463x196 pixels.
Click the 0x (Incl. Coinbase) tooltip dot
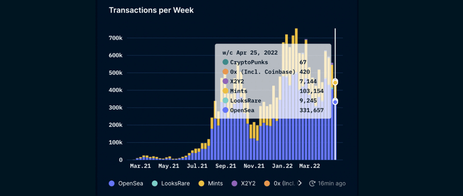click(x=225, y=72)
